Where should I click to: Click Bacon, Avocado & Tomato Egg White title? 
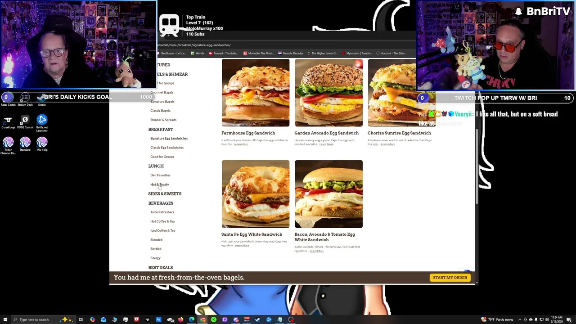pyautogui.click(x=324, y=237)
